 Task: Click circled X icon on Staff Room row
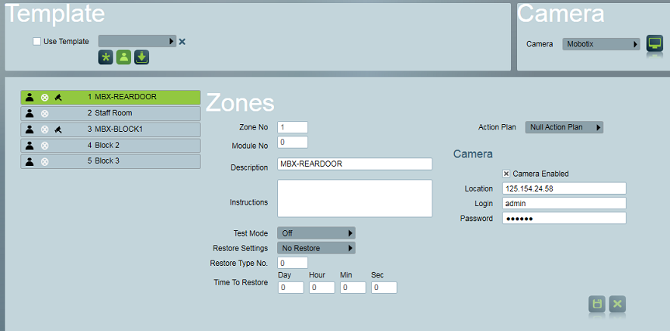pyautogui.click(x=44, y=113)
